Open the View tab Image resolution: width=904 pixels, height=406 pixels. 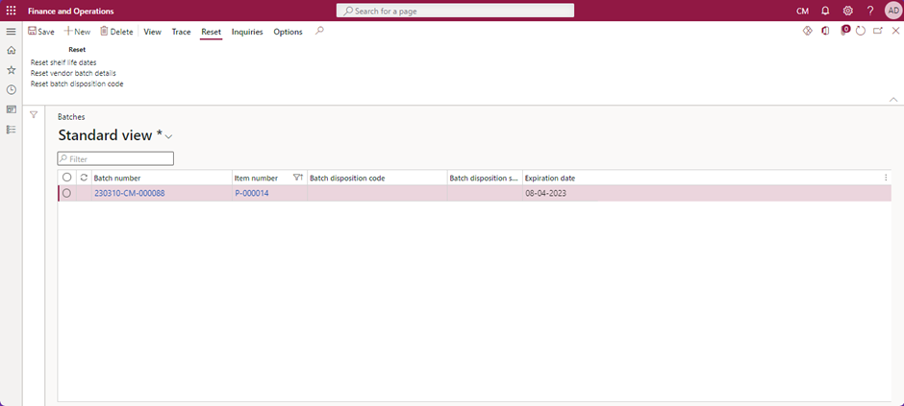tap(152, 32)
